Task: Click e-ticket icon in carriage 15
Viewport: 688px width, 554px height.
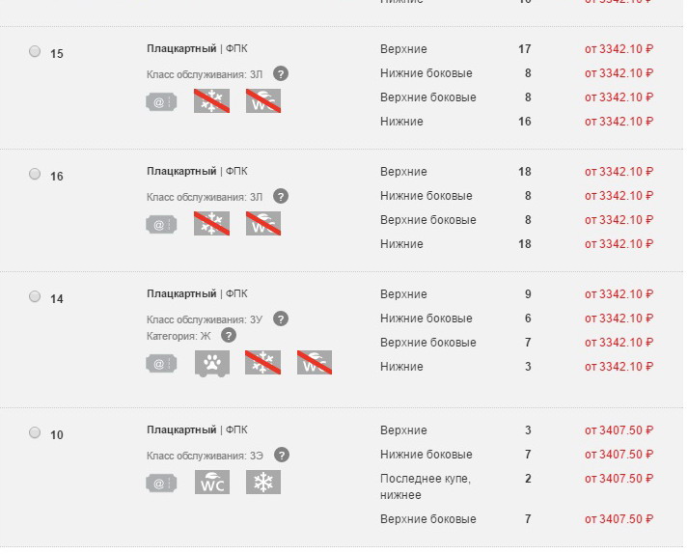Action: coord(161,101)
